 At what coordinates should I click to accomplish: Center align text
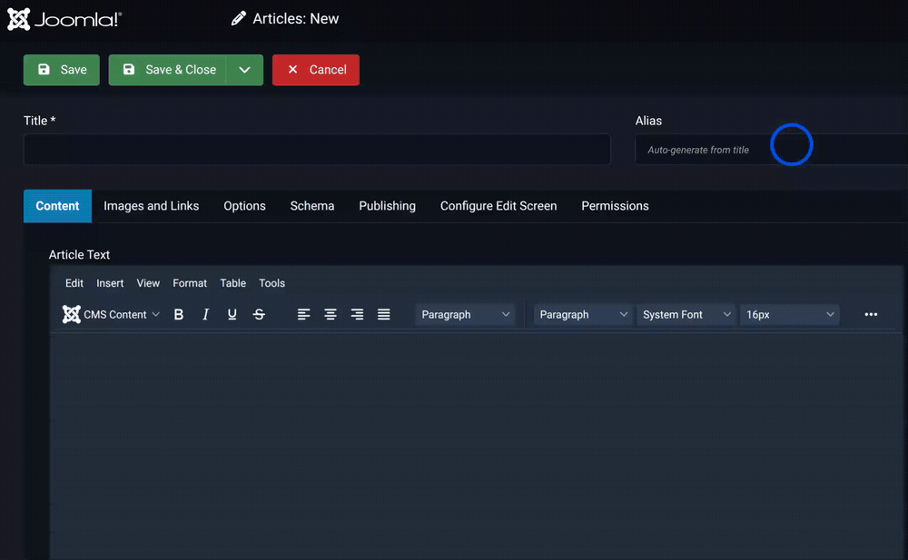click(x=331, y=314)
